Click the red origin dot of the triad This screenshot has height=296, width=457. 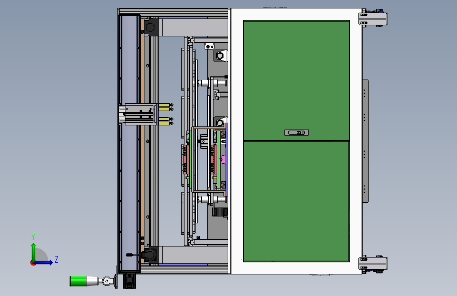tap(33, 263)
